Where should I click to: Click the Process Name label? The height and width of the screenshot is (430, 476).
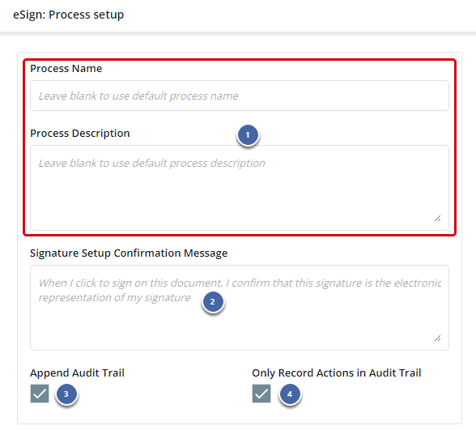click(66, 69)
